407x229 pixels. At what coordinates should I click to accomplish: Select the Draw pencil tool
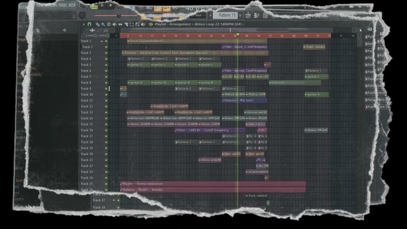[98, 24]
